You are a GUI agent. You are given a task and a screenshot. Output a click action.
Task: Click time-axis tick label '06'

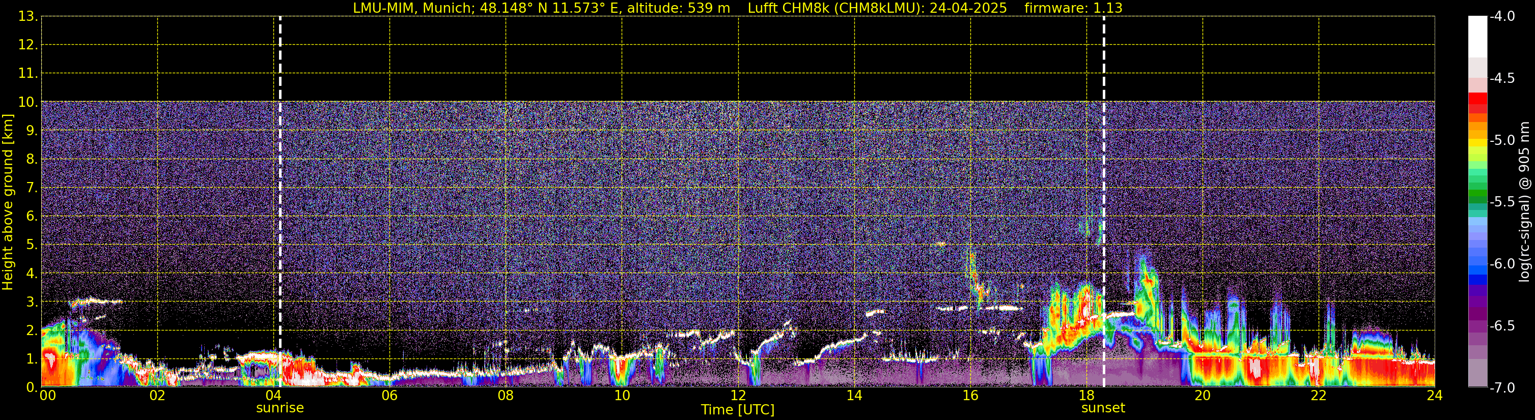pyautogui.click(x=389, y=396)
